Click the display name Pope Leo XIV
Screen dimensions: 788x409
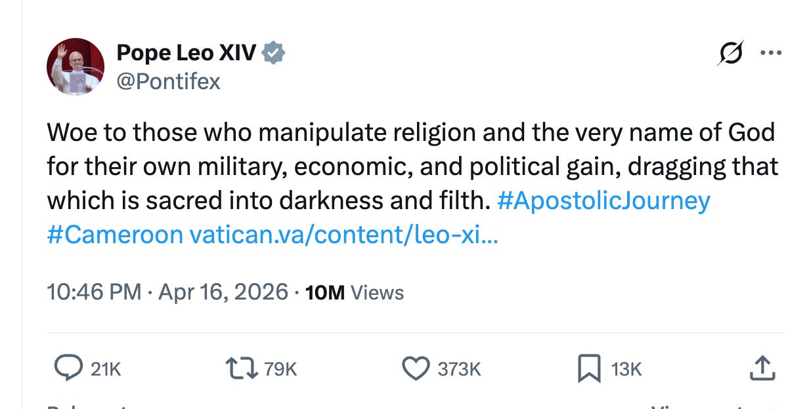(x=186, y=52)
